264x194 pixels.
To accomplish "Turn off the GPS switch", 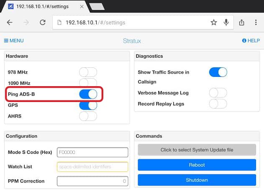I will (x=88, y=105).
